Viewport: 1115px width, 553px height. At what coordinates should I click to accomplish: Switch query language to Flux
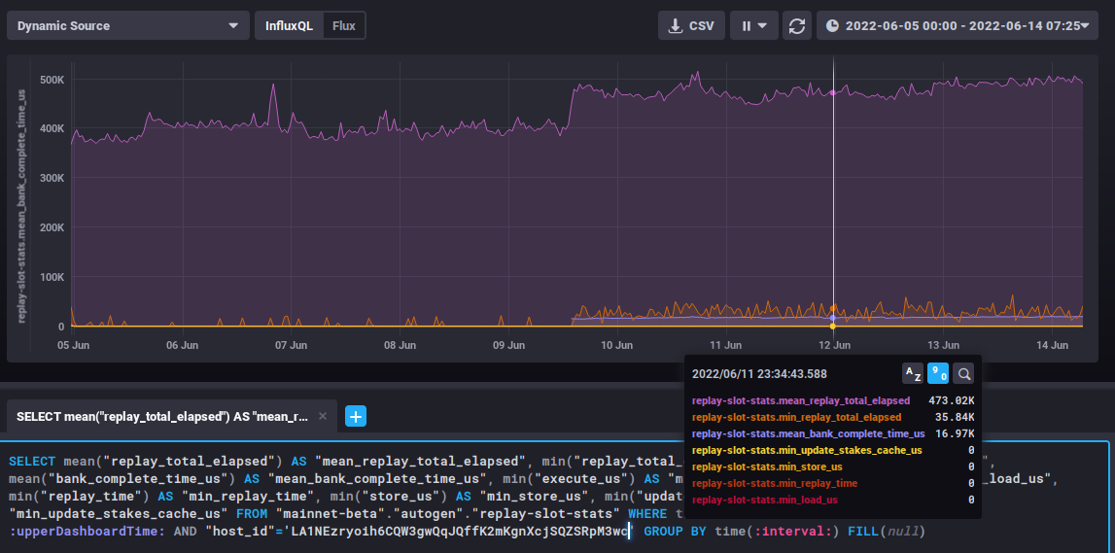pos(344,25)
